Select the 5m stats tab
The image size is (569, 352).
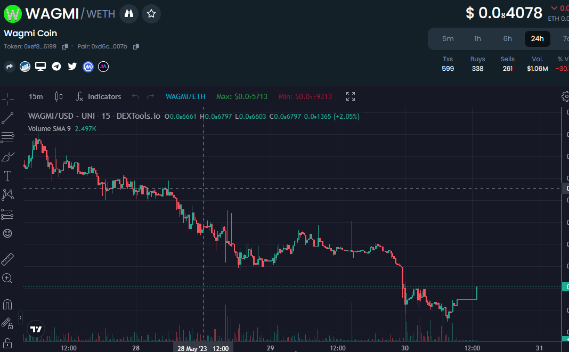click(448, 38)
